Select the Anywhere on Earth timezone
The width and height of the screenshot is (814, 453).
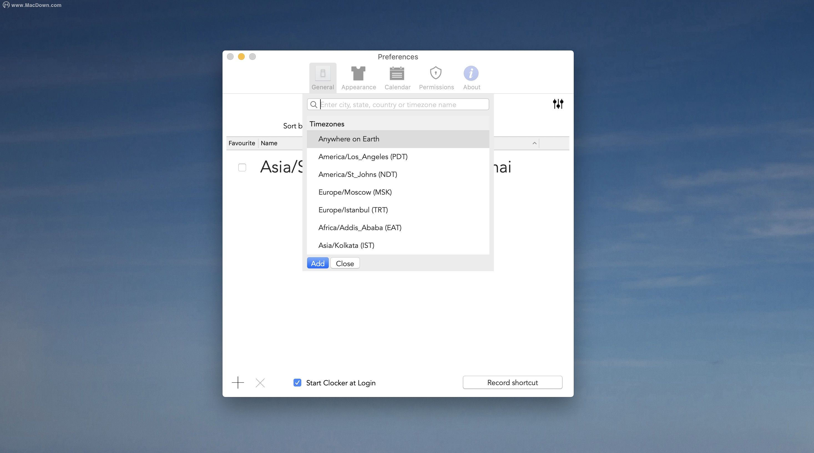(x=348, y=139)
